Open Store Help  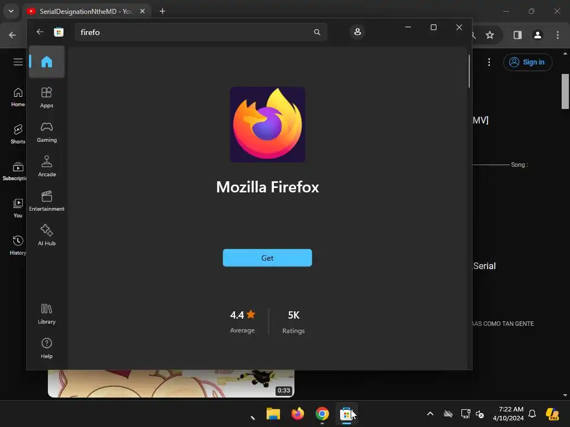[47, 348]
